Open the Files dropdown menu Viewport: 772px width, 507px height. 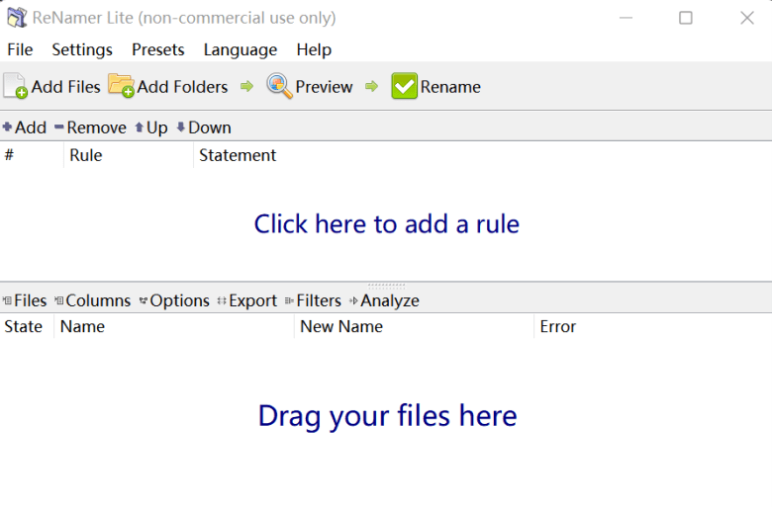(25, 300)
